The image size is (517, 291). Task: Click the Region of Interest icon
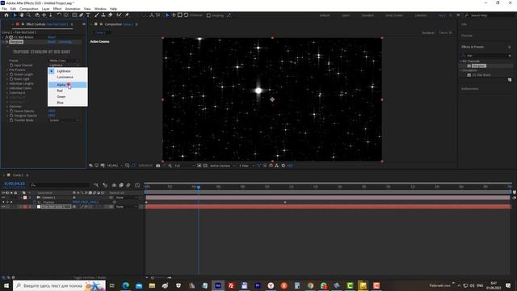200,166
